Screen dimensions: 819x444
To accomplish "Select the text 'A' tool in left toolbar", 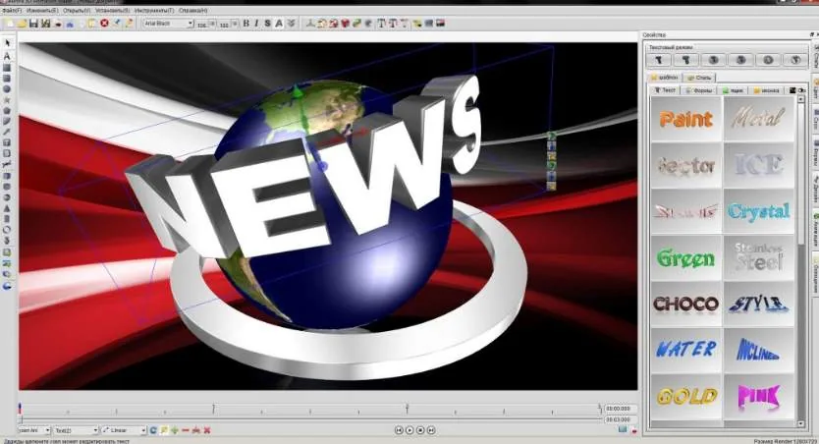I will (x=7, y=56).
